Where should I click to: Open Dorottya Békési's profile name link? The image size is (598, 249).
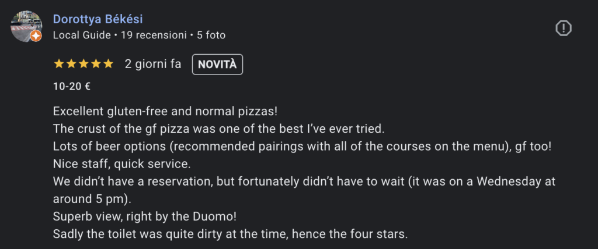click(98, 19)
